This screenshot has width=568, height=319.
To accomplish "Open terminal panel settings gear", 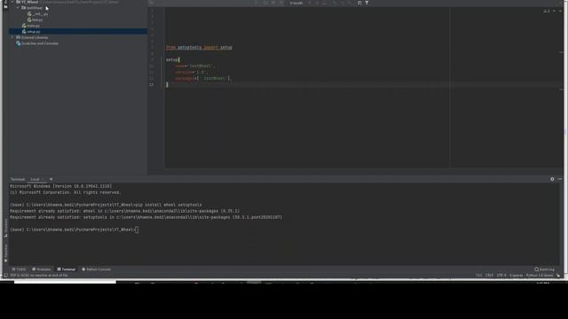I will click(552, 179).
